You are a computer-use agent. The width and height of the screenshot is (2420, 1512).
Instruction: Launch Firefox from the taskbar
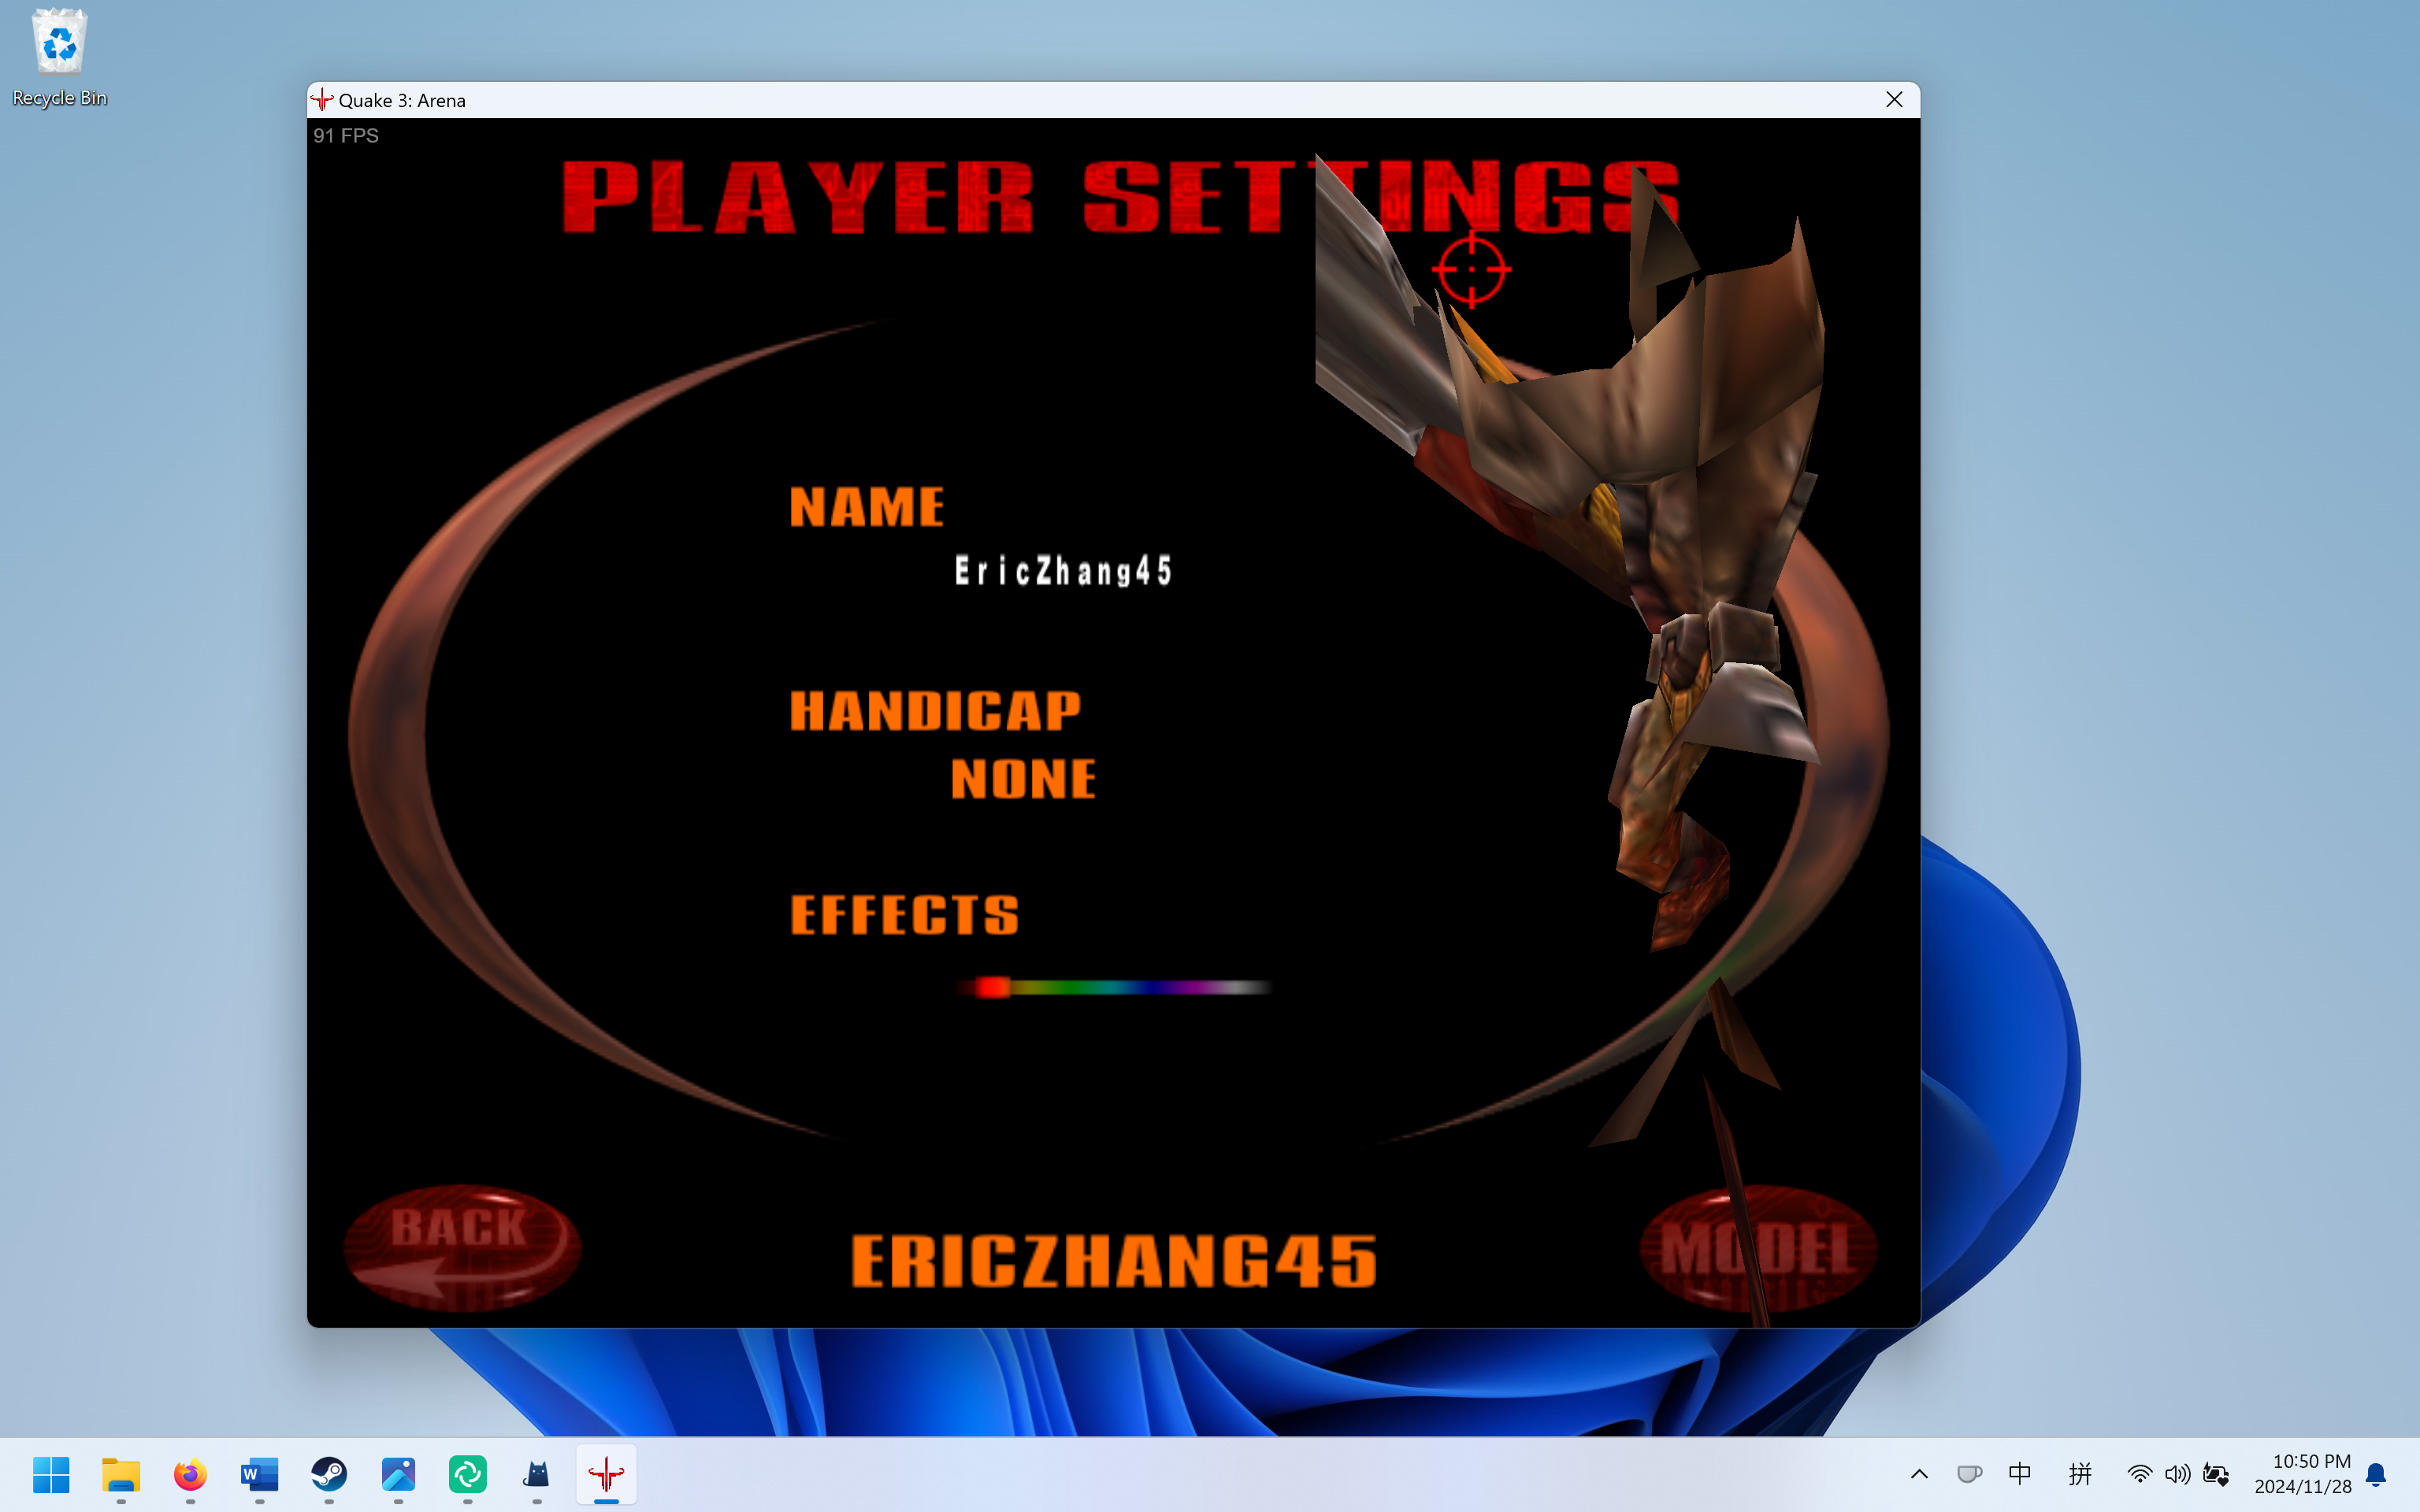pyautogui.click(x=190, y=1474)
